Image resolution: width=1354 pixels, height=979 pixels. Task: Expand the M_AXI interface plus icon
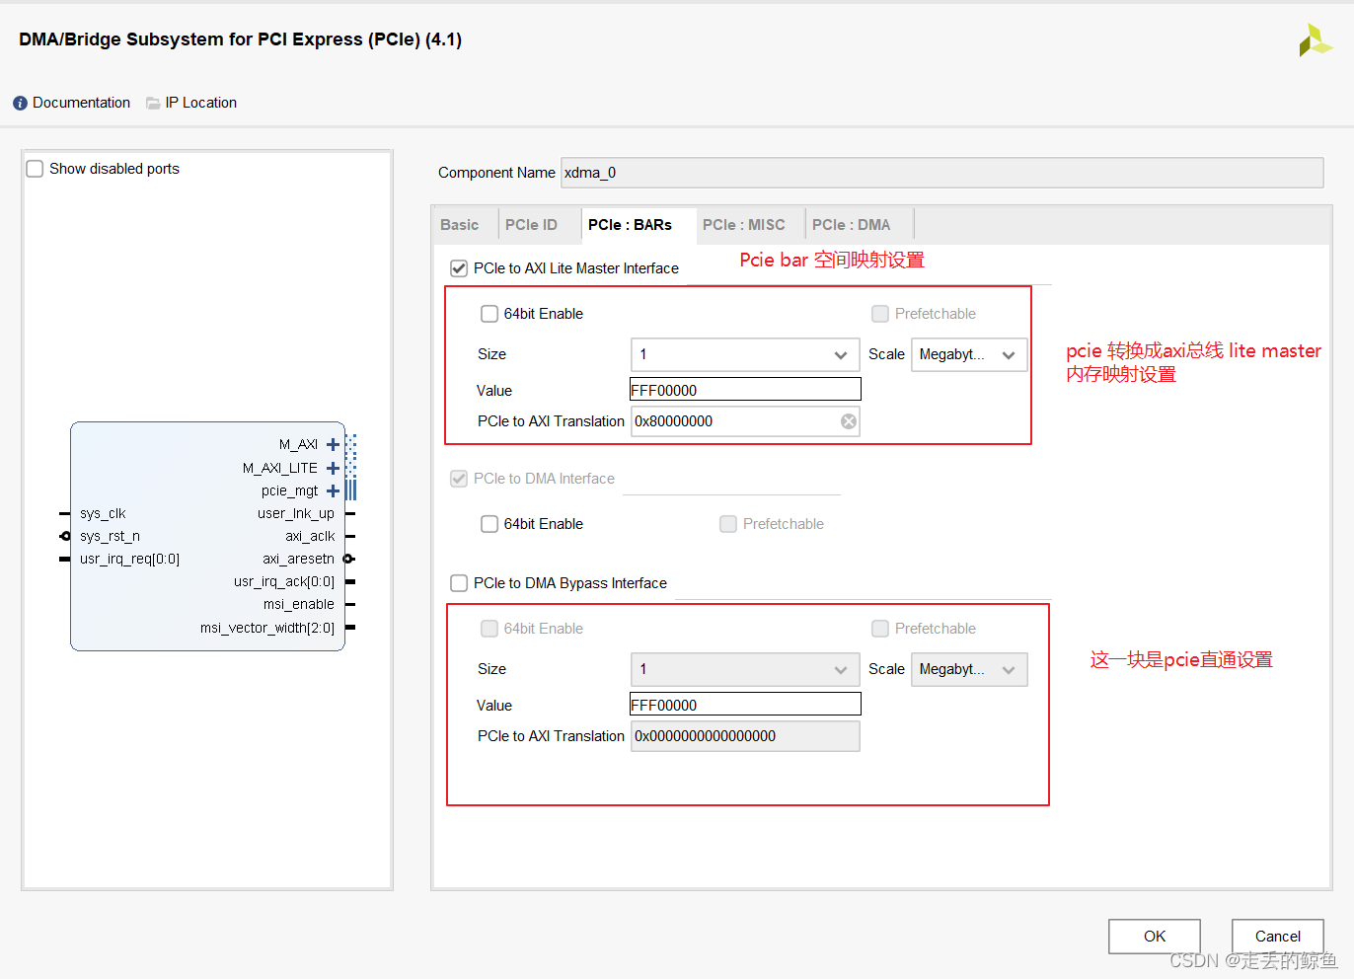click(x=333, y=445)
